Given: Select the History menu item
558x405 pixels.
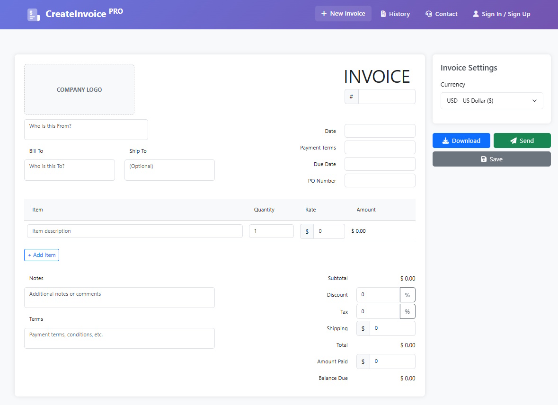Looking at the screenshot, I should [x=395, y=13].
